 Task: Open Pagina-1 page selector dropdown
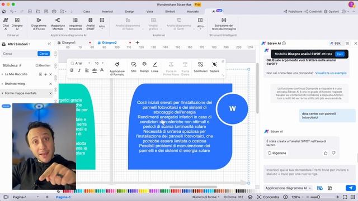coord(37,197)
